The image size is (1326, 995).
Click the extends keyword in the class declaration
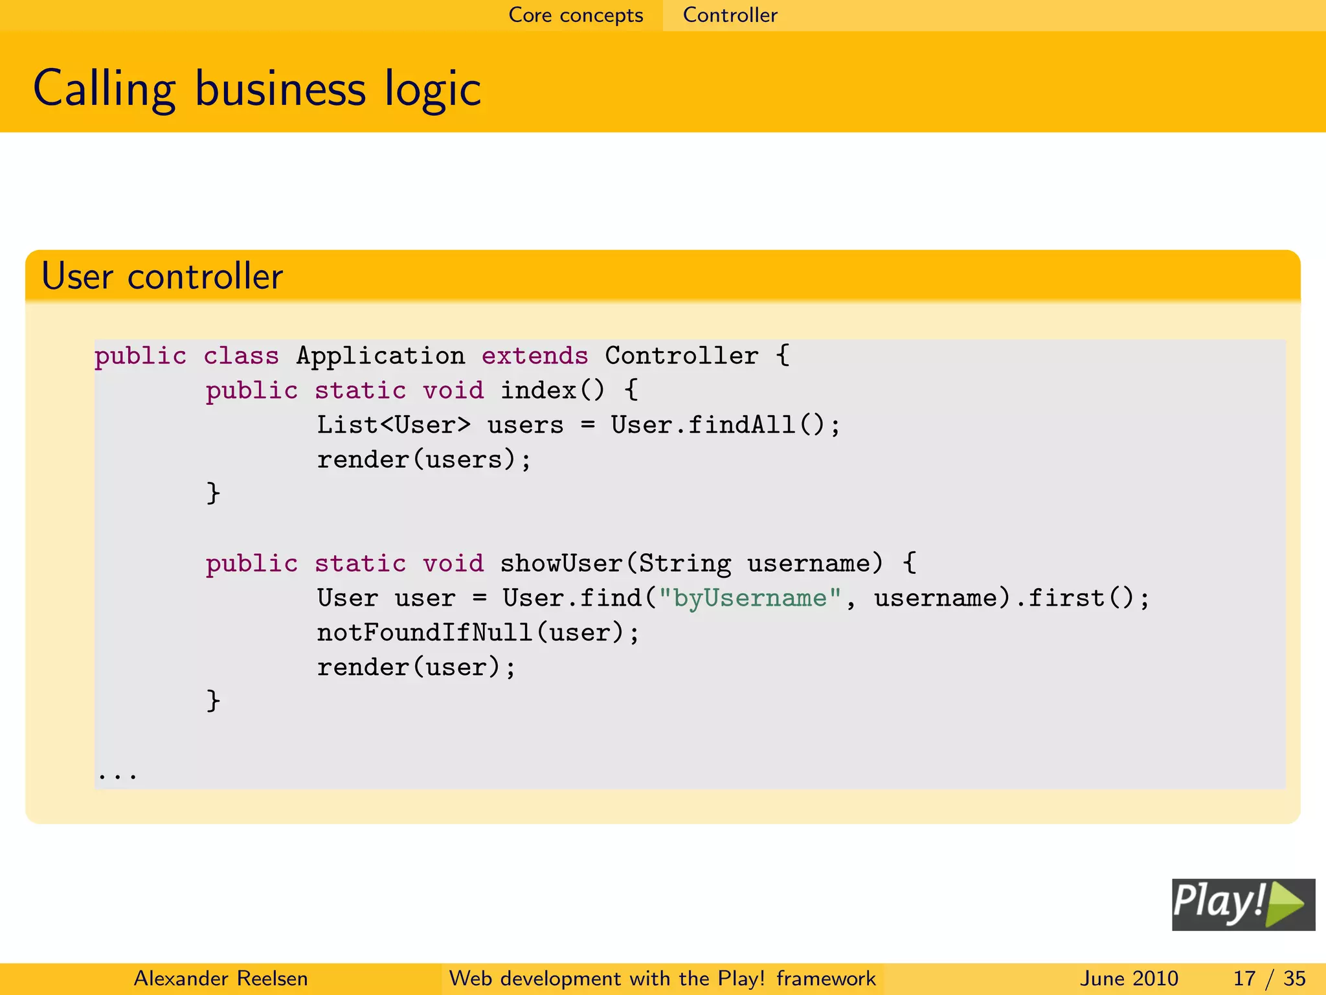pos(535,356)
